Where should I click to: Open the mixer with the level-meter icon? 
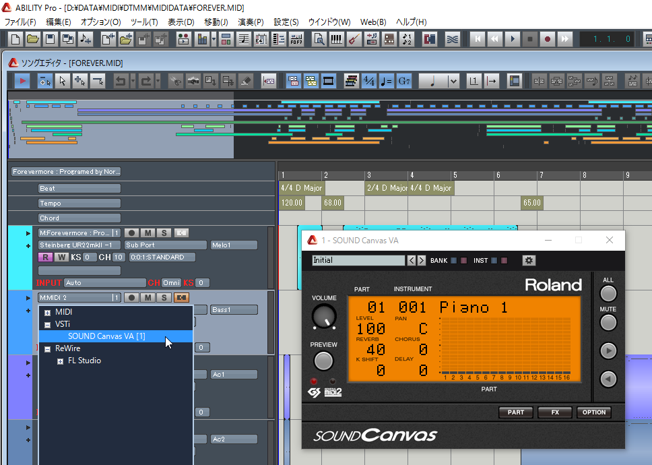point(202,39)
